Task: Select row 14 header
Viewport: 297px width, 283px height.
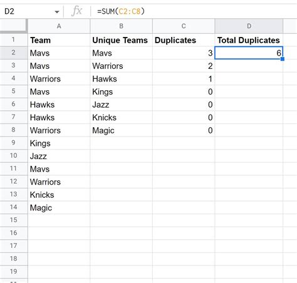Action: [14, 207]
